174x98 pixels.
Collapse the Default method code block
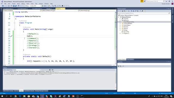(x=14, y=56)
